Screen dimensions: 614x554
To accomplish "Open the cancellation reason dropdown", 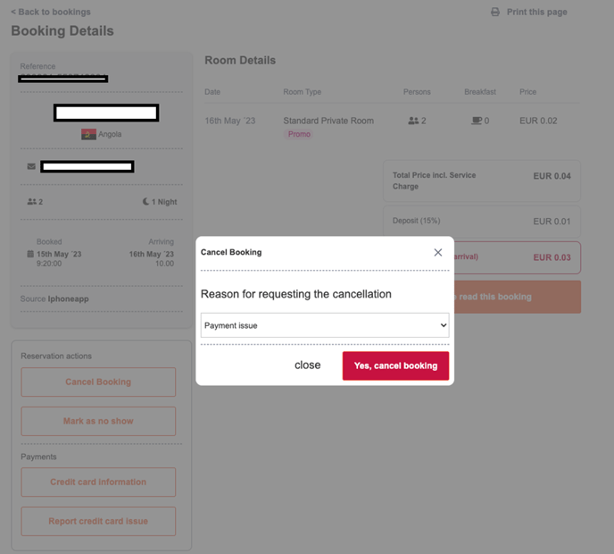I will (x=325, y=325).
